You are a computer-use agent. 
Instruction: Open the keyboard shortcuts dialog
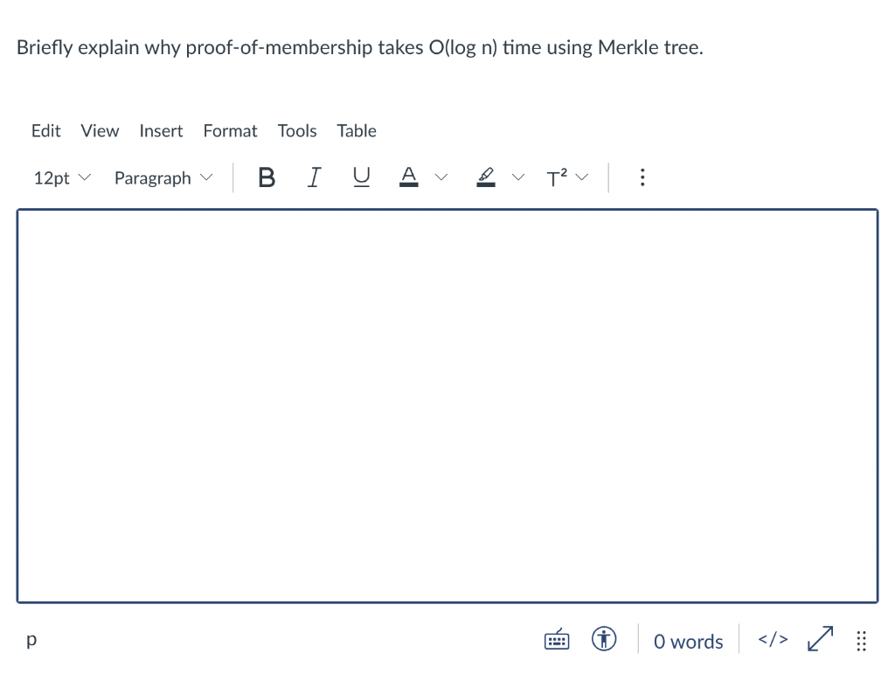[x=557, y=639]
